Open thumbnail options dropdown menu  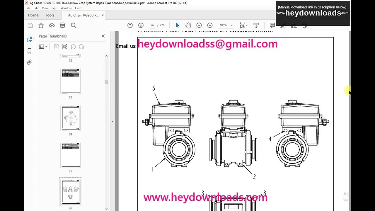[43, 47]
